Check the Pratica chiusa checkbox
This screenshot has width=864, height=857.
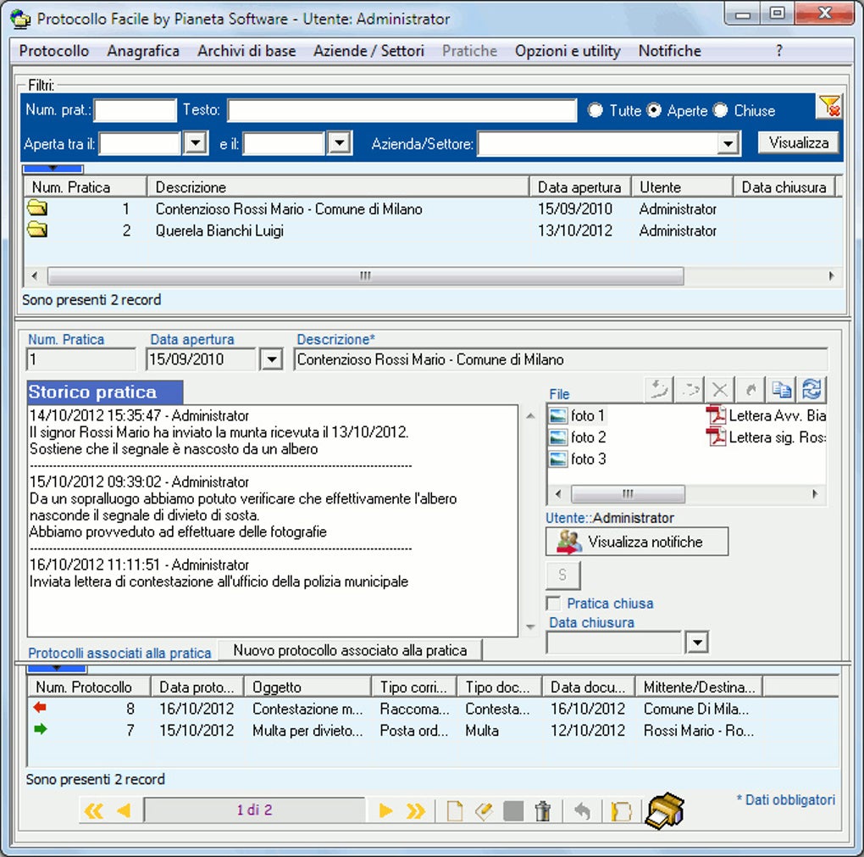pos(555,604)
